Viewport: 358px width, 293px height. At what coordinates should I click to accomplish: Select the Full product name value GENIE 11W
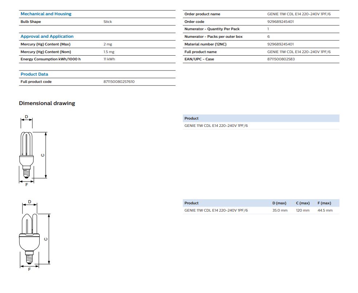pos(299,52)
